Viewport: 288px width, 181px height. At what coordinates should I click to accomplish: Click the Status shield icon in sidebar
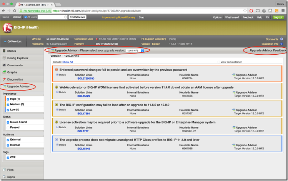click(4, 51)
